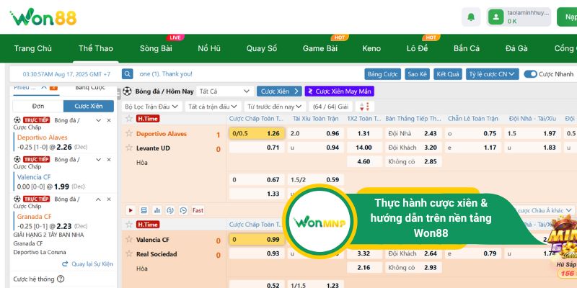
Task: Star the second H.Time league header
Action: pyautogui.click(x=129, y=224)
